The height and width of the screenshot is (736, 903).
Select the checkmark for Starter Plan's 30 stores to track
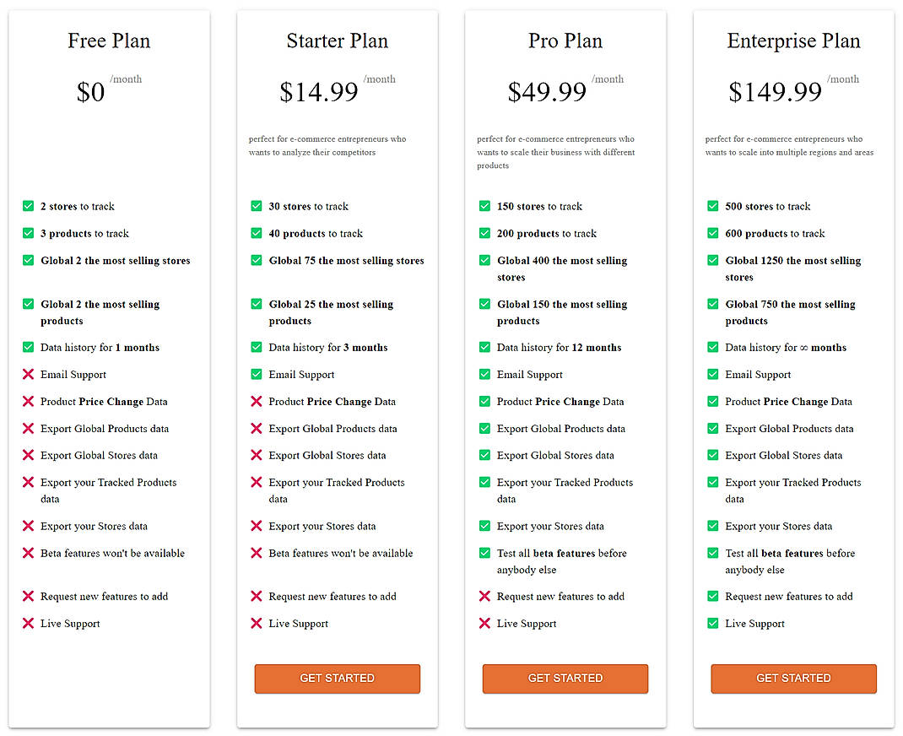[x=256, y=206]
